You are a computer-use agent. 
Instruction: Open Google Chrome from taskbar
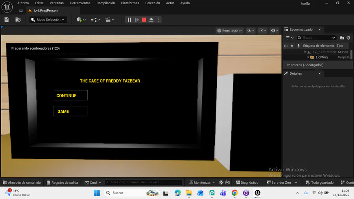point(234,193)
